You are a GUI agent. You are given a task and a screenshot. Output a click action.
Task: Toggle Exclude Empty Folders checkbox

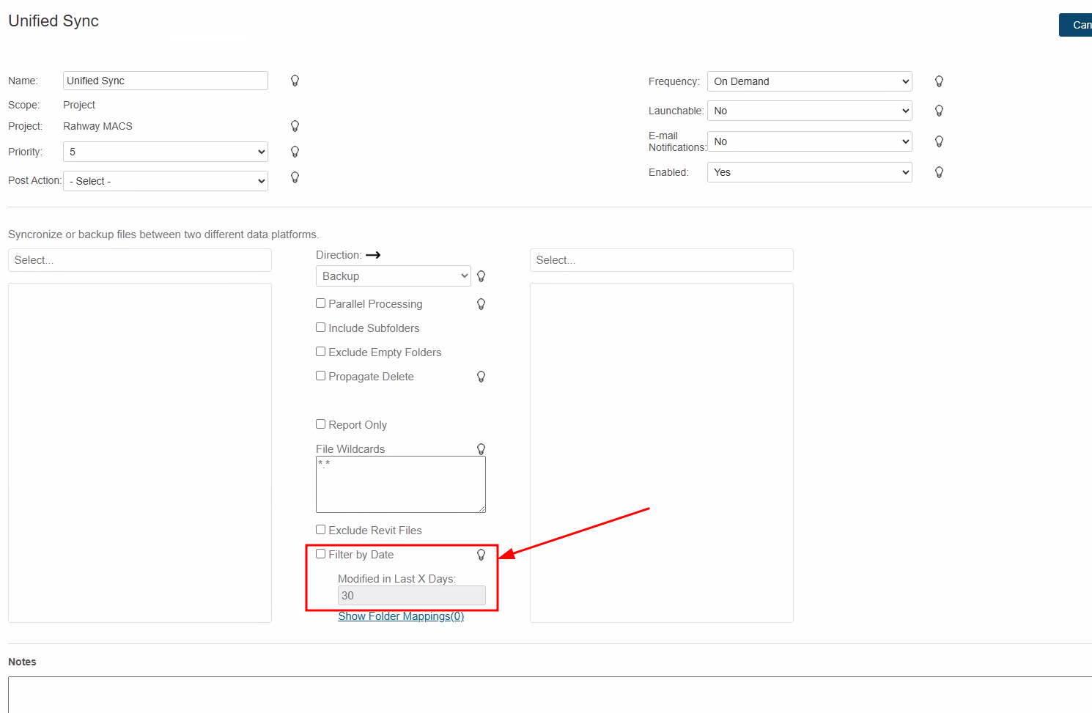(x=321, y=352)
